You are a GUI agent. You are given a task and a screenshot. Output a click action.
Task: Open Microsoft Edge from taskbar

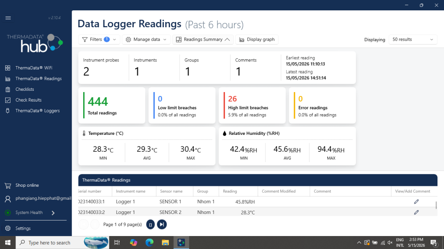coord(149,243)
